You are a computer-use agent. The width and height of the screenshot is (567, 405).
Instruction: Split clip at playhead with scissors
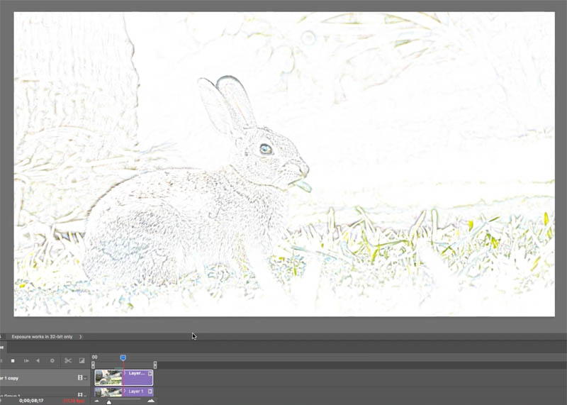click(68, 360)
